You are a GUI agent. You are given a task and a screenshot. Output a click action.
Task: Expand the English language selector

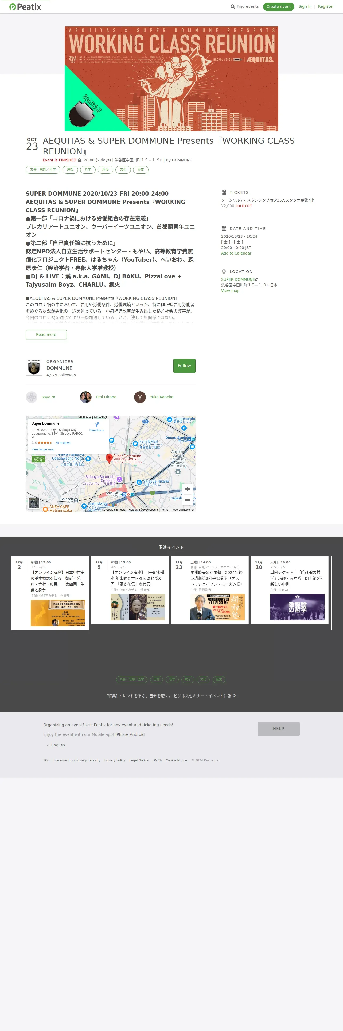tap(56, 745)
